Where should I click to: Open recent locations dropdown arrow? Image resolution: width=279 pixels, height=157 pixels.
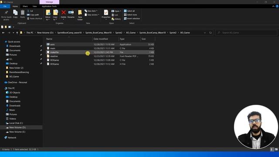click(x=14, y=33)
